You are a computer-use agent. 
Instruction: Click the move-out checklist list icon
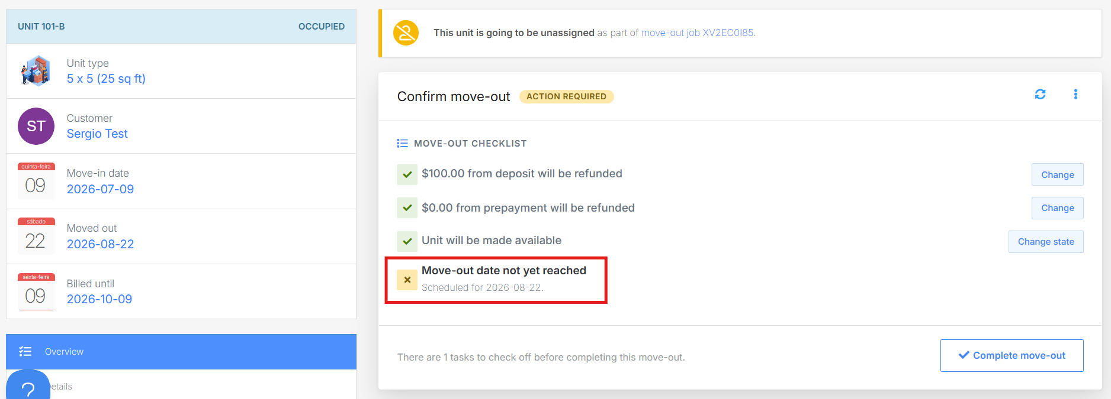click(403, 144)
